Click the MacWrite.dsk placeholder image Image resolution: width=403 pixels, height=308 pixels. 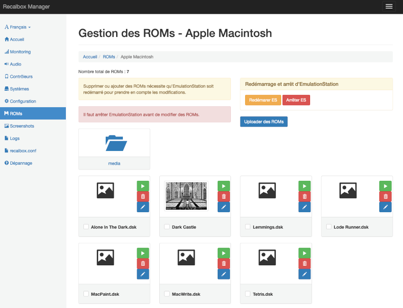tap(186, 257)
